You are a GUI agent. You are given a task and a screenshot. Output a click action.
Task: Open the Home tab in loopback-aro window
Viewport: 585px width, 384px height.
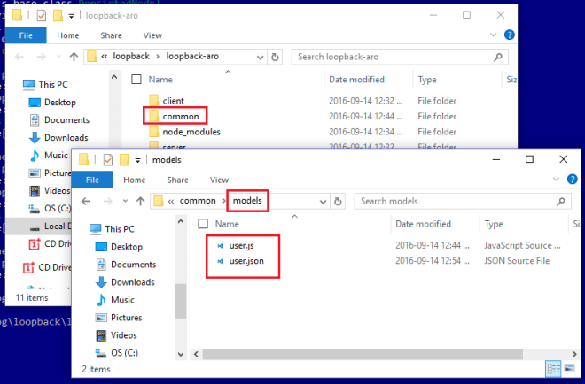[68, 35]
